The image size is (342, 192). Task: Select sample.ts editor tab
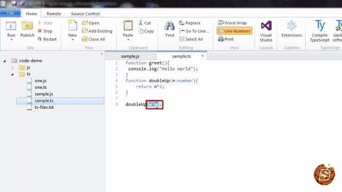tap(181, 56)
